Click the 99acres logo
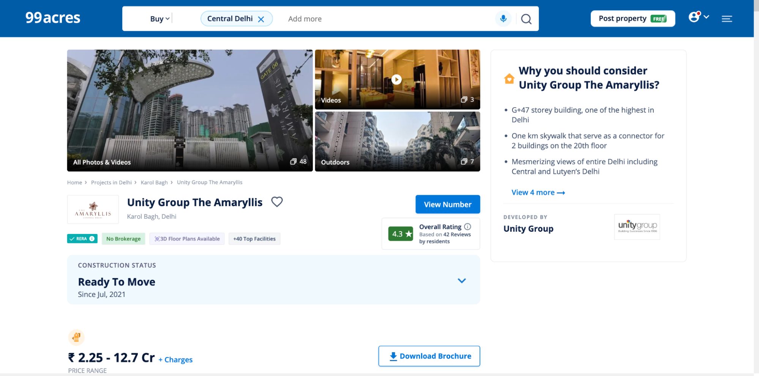759x376 pixels. (53, 18)
